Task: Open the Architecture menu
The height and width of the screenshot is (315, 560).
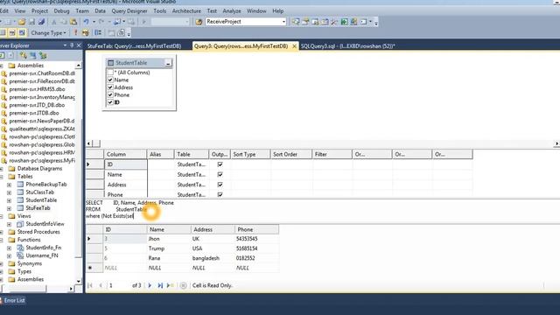Action: (x=186, y=11)
